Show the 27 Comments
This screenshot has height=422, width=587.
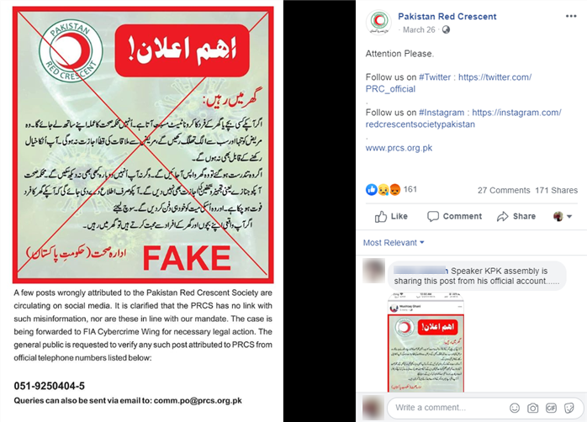click(x=504, y=190)
